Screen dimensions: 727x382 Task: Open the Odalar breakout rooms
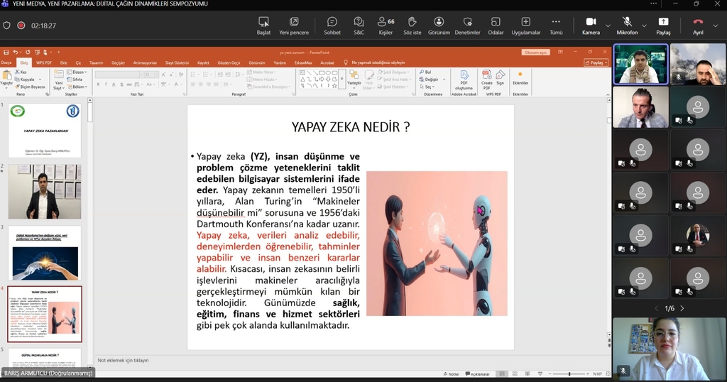(x=496, y=26)
